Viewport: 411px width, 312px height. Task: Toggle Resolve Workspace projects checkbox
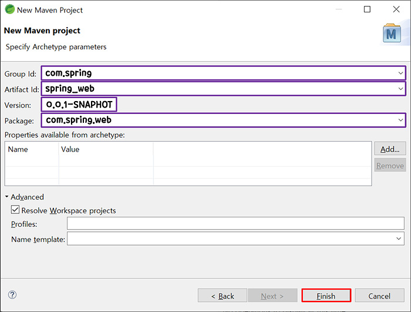tap(15, 210)
